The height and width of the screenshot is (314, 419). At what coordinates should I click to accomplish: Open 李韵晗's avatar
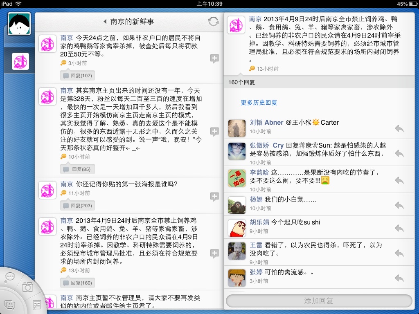pos(237,178)
